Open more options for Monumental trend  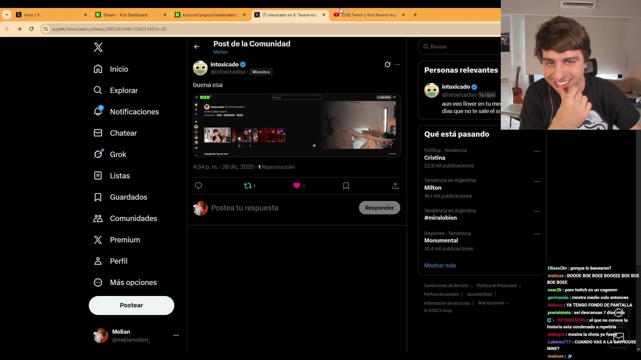point(537,234)
